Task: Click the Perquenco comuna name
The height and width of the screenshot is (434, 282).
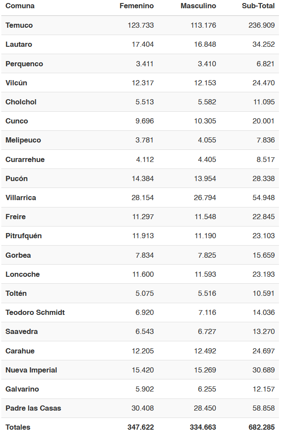Action: tap(24, 64)
